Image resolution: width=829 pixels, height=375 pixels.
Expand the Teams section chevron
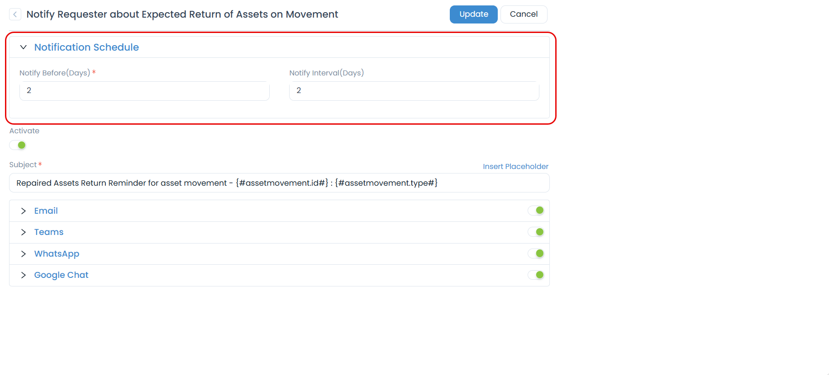[24, 232]
